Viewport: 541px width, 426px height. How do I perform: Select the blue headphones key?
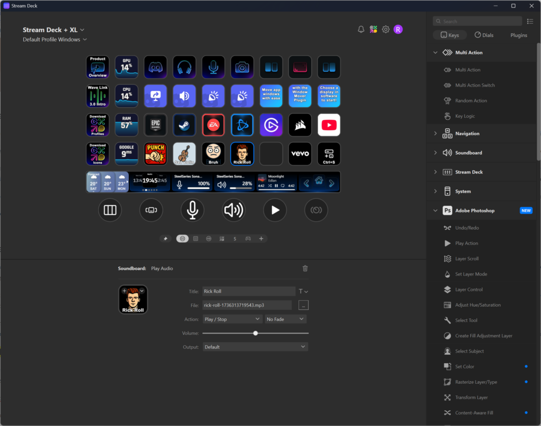pyautogui.click(x=184, y=67)
